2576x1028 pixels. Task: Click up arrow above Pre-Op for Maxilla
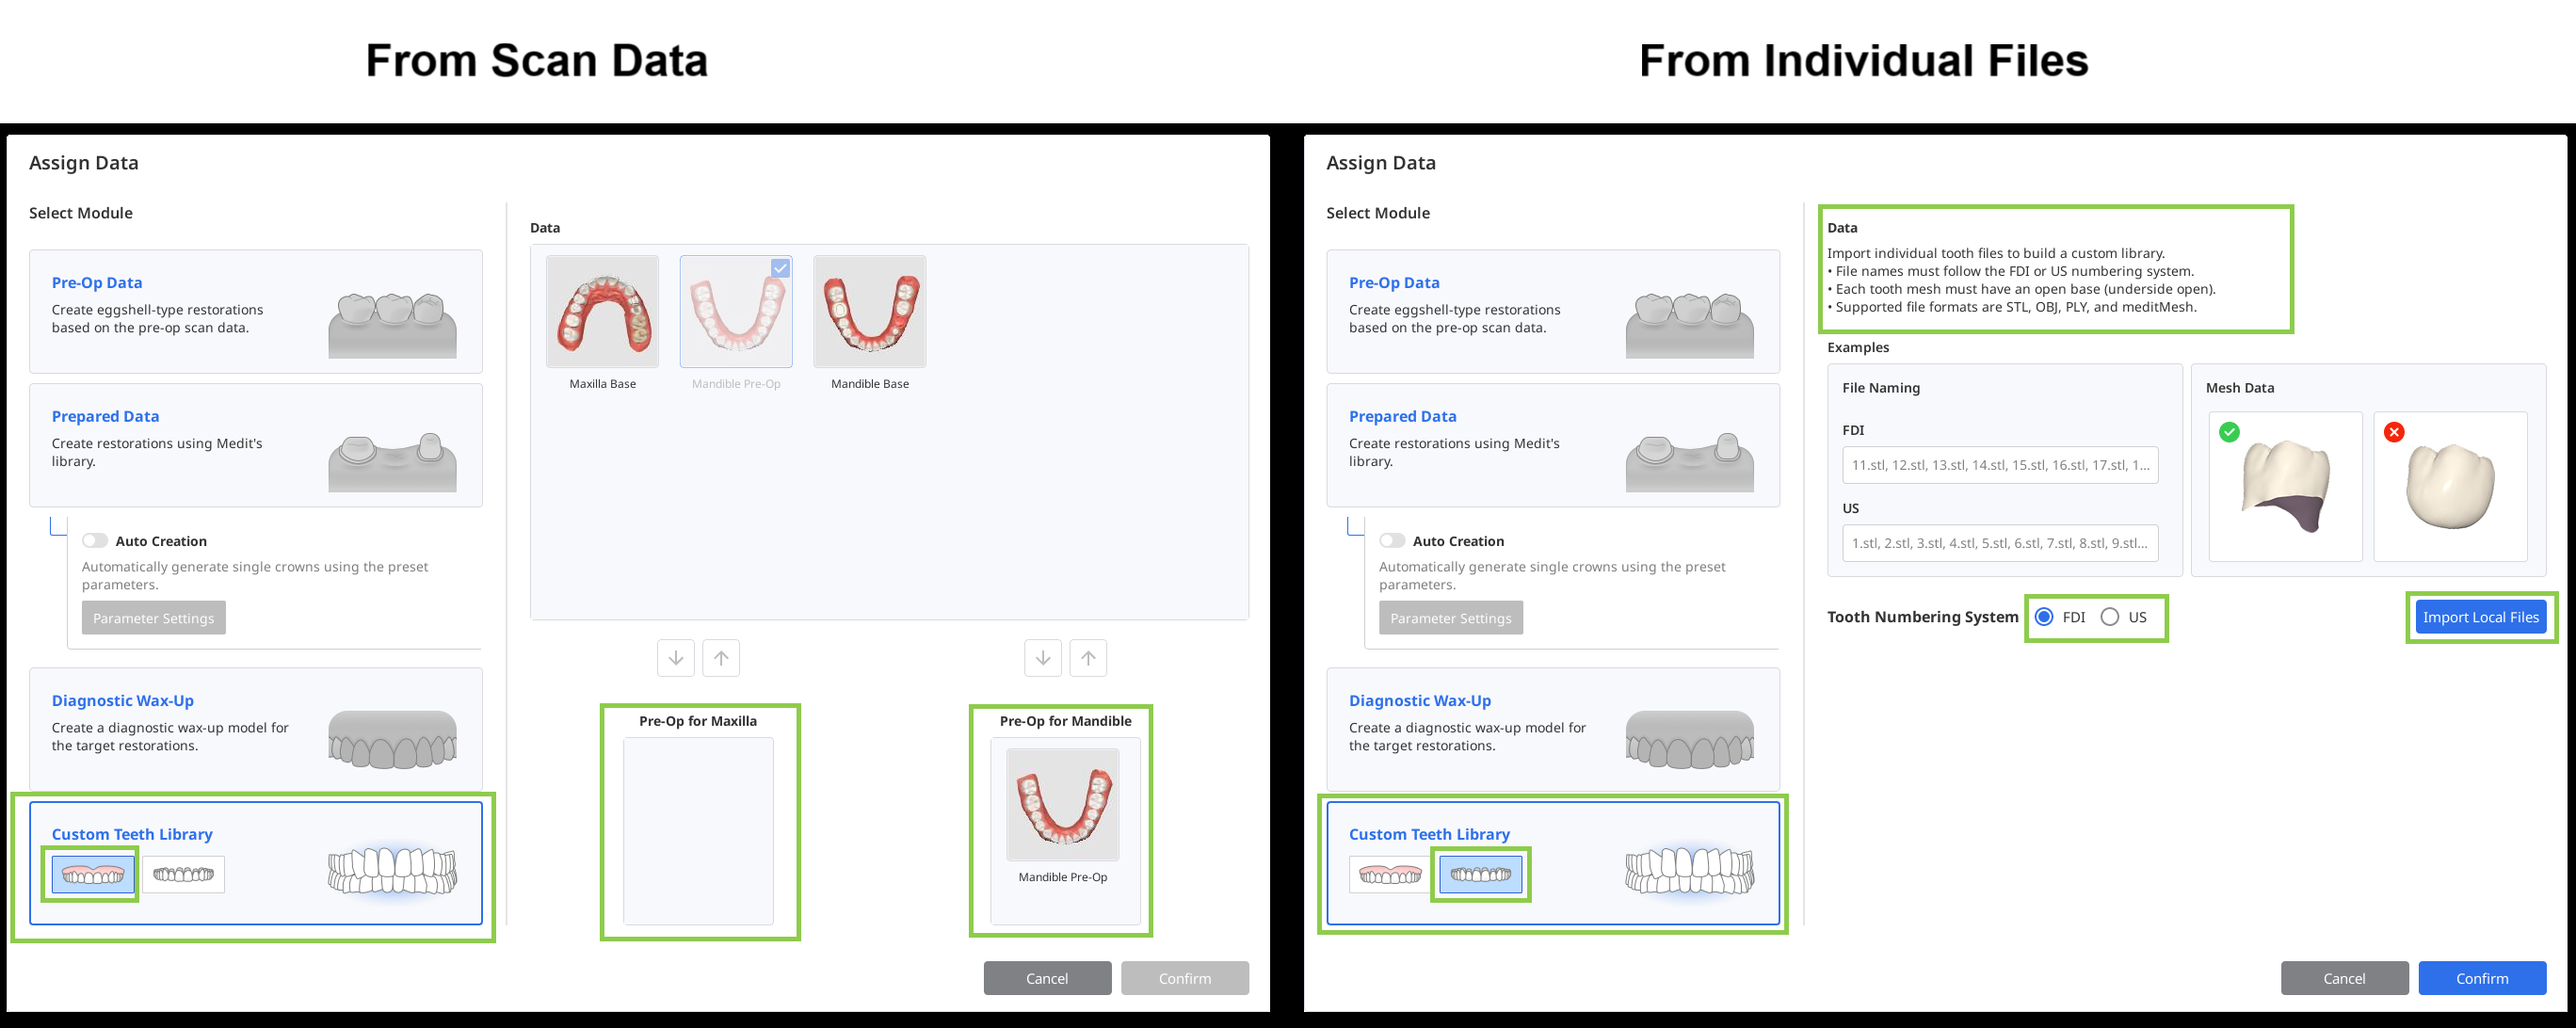[721, 658]
